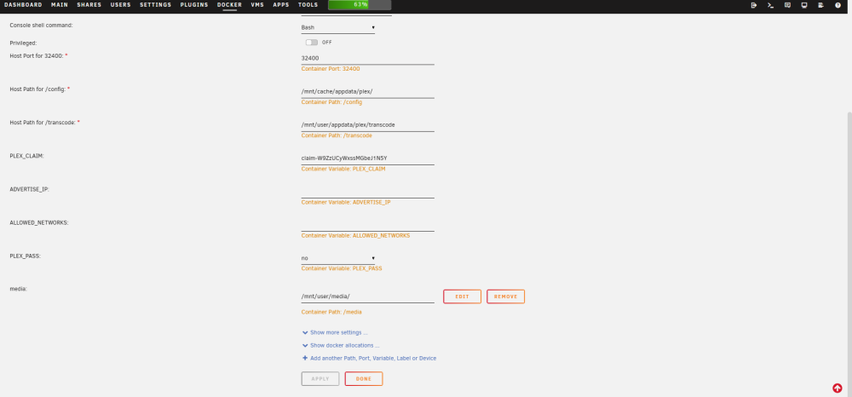Viewport: 852px width, 397px height.
Task: Click the empty ADVERTISE_IP field
Action: (367, 192)
